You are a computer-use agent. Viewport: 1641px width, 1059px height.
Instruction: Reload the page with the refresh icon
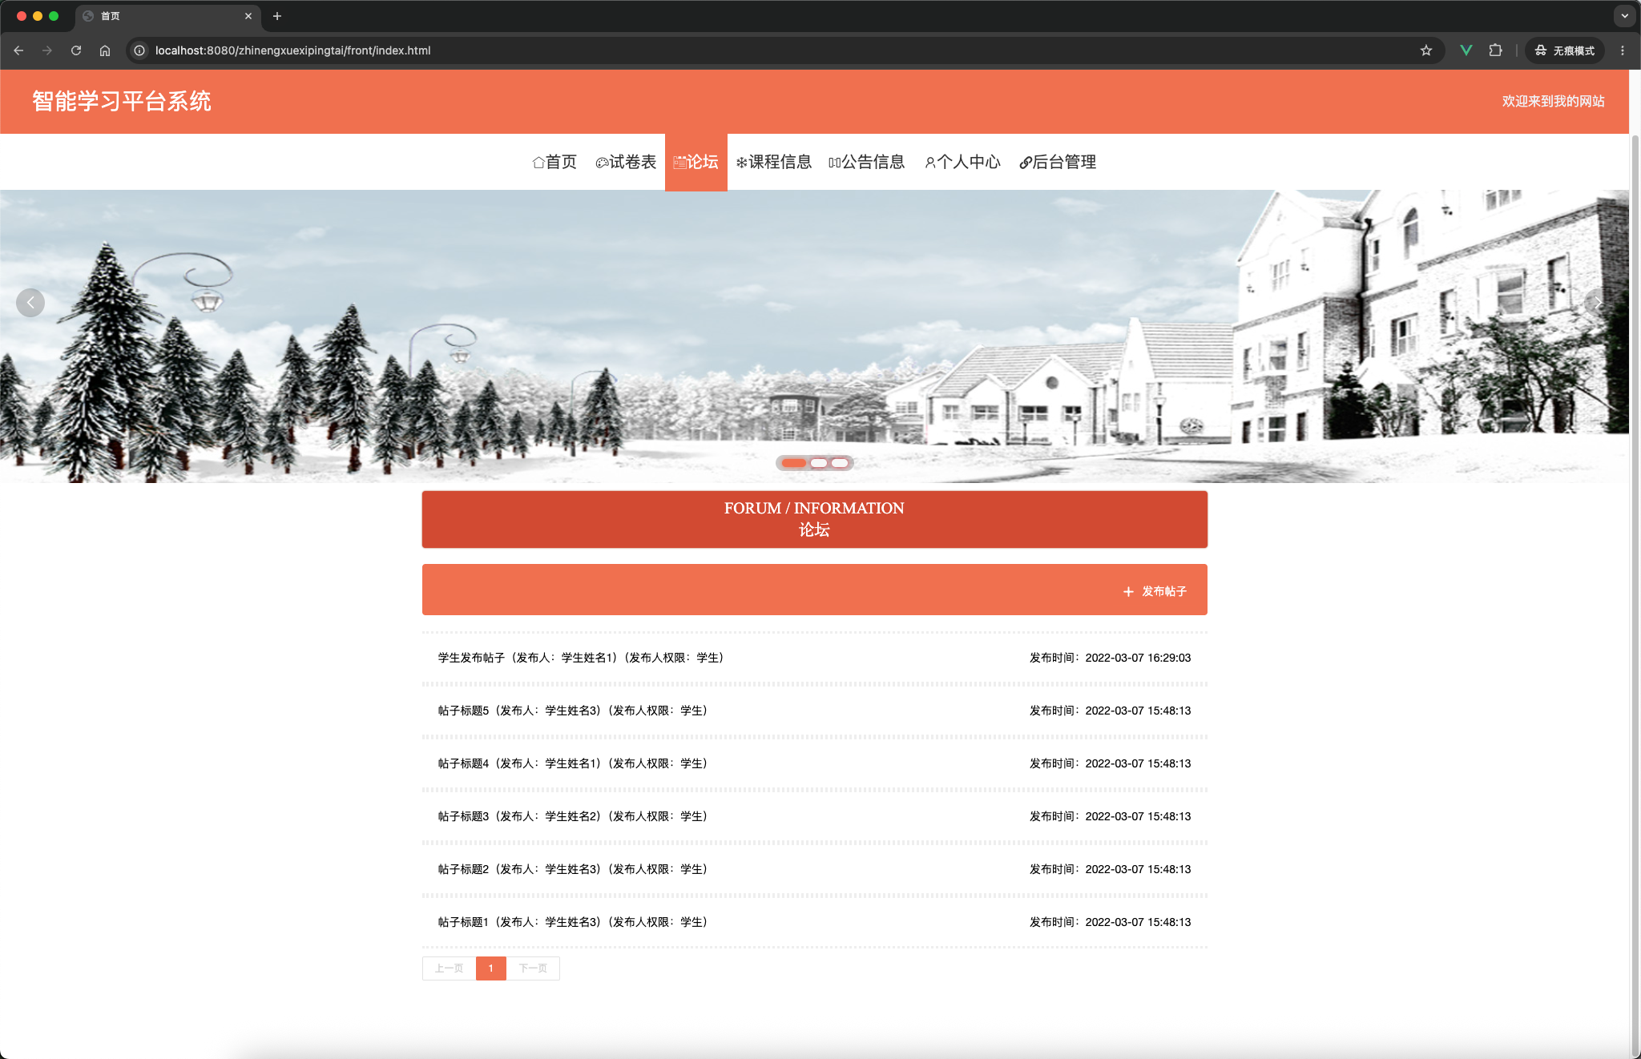[76, 50]
